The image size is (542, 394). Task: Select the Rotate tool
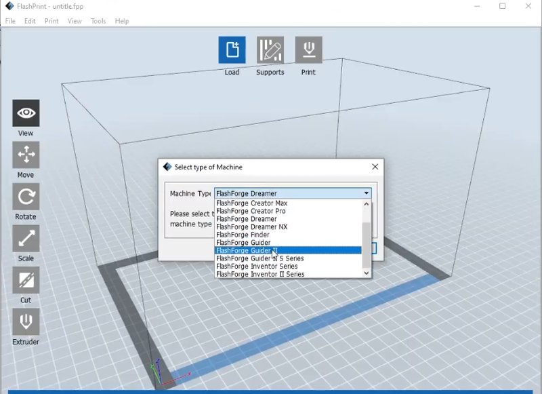(x=26, y=197)
